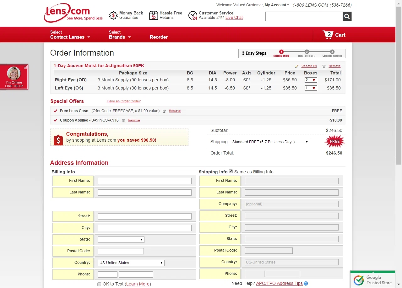
Task: Click the APO/FPO help question icon
Action: coord(306,283)
